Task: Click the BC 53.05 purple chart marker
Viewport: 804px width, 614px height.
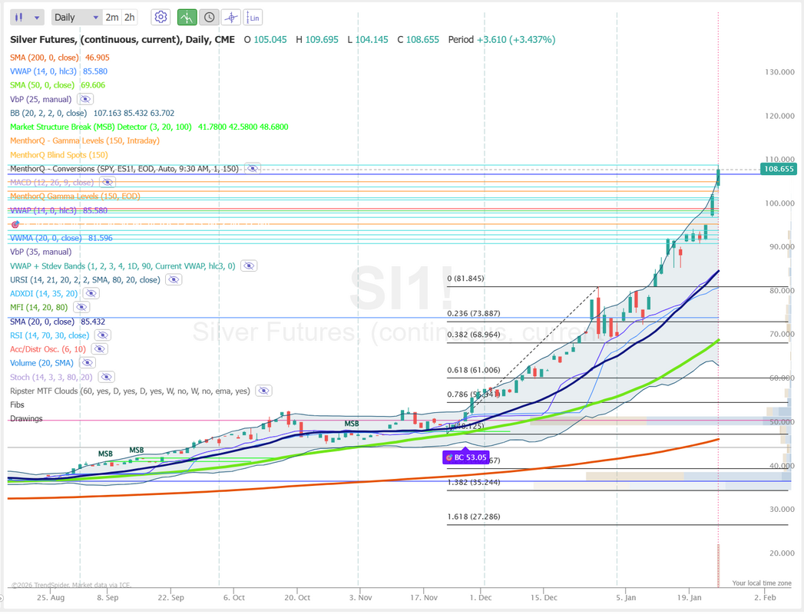Action: [465, 457]
